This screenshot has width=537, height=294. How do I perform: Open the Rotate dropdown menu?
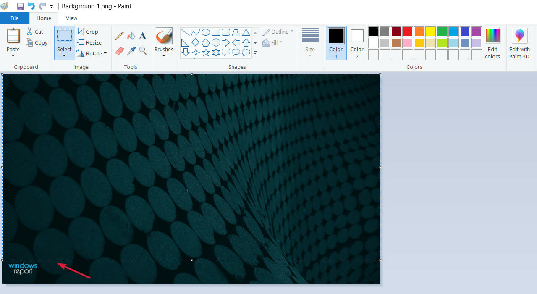(105, 53)
